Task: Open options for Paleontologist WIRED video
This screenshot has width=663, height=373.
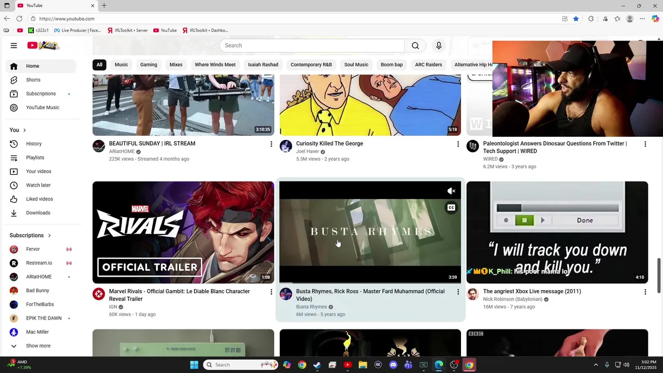Action: [645, 144]
